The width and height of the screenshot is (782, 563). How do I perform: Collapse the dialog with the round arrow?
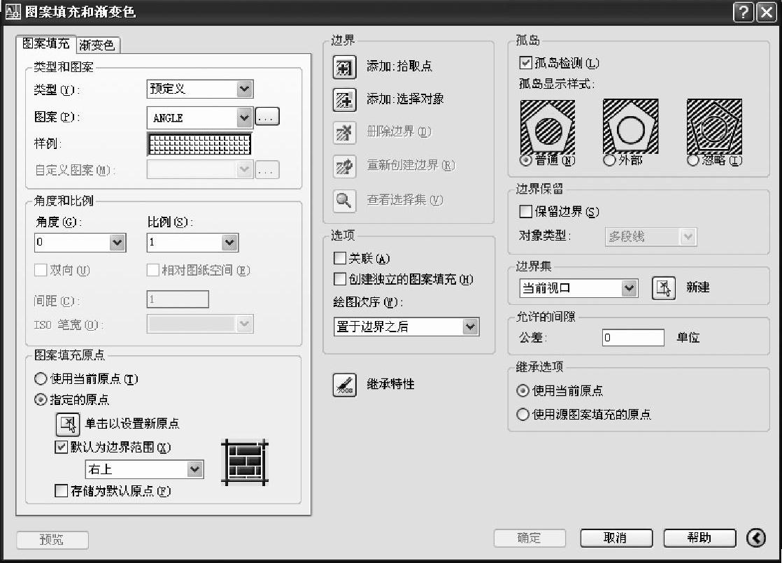(x=756, y=538)
